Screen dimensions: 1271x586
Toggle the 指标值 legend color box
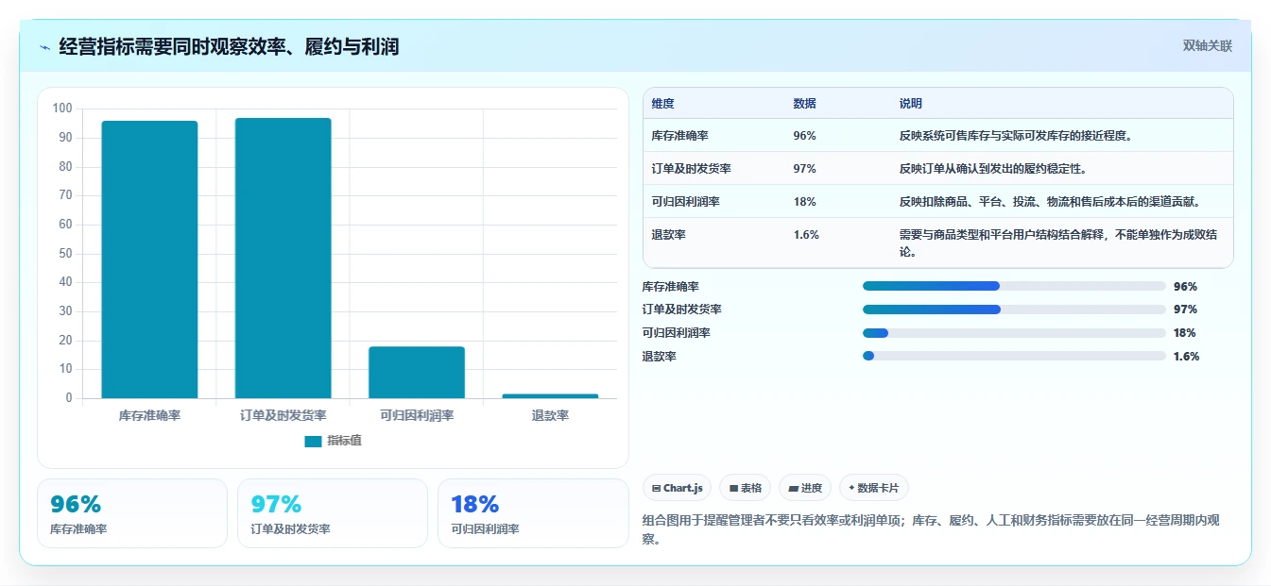[x=313, y=441]
